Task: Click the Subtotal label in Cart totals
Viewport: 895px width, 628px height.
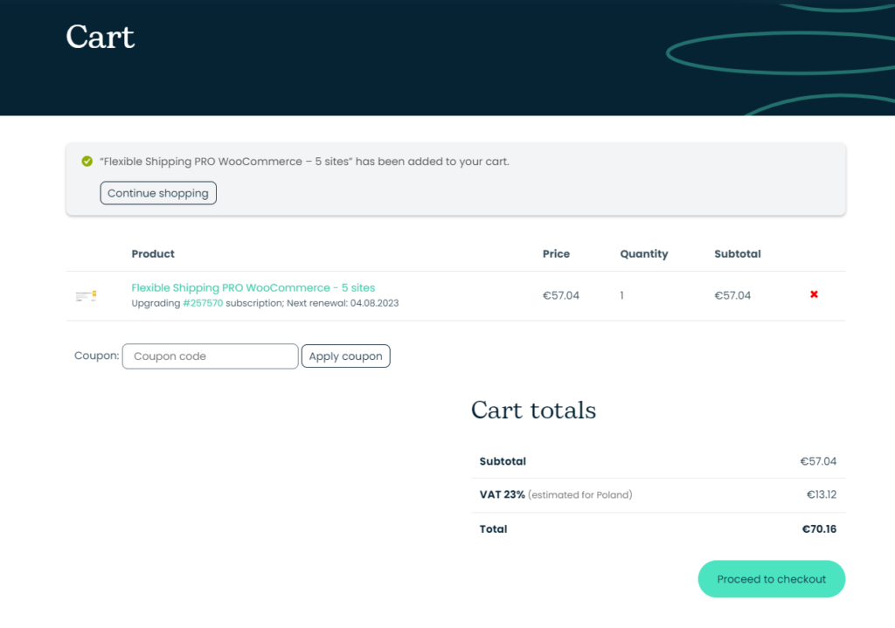Action: (503, 461)
